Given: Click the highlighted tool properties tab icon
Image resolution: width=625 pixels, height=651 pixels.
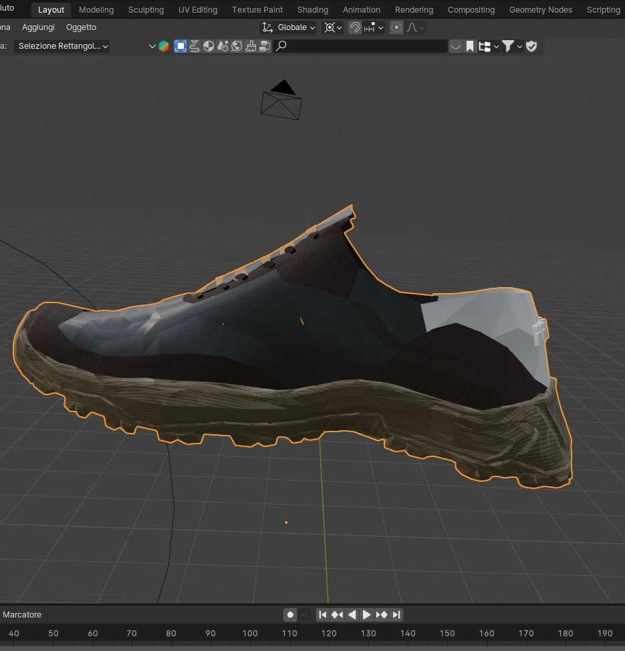Looking at the screenshot, I should pos(180,46).
